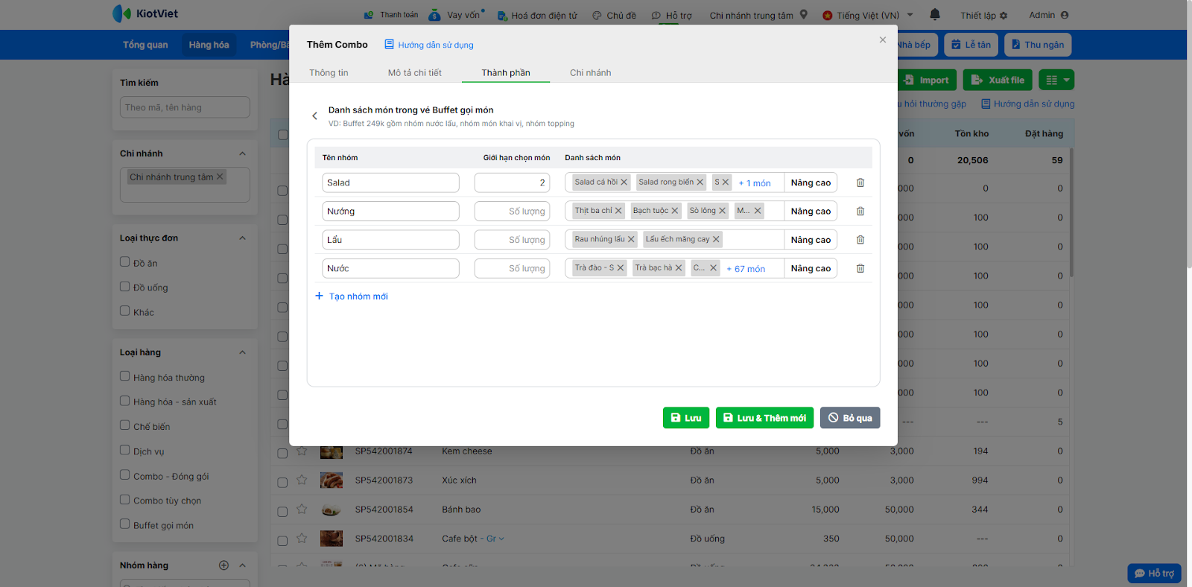Remove the Bạch tuộc tag
The width and height of the screenshot is (1192, 587).
675,211
